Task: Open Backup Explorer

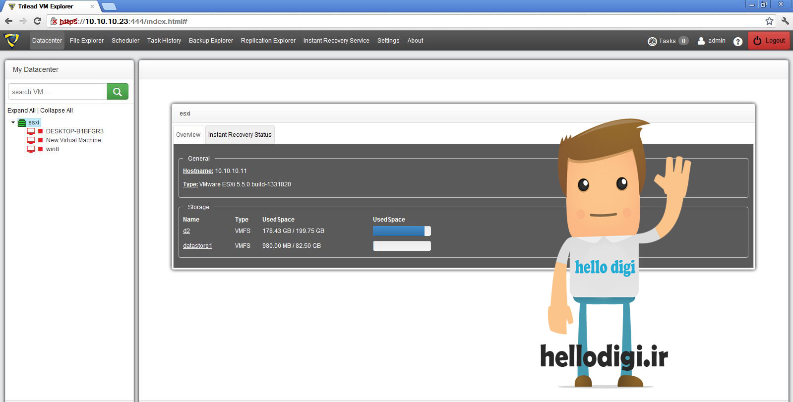Action: [x=211, y=41]
